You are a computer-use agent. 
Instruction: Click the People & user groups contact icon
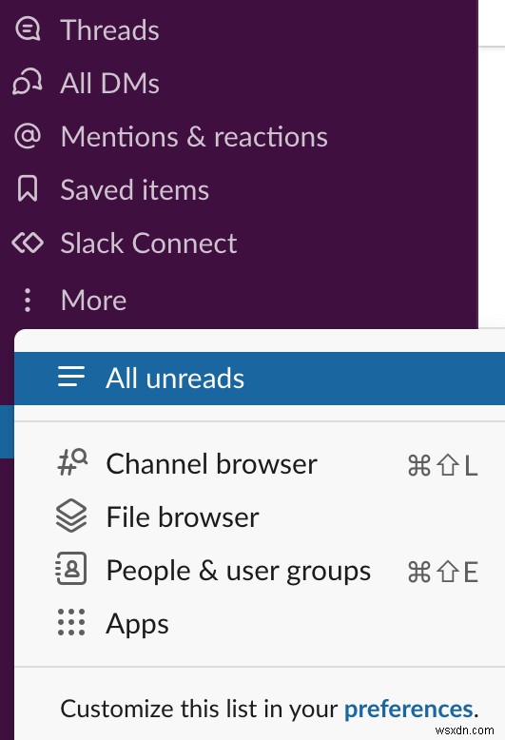71,569
